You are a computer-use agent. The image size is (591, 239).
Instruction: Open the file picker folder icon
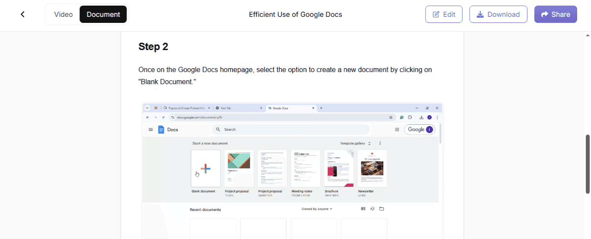[381, 209]
